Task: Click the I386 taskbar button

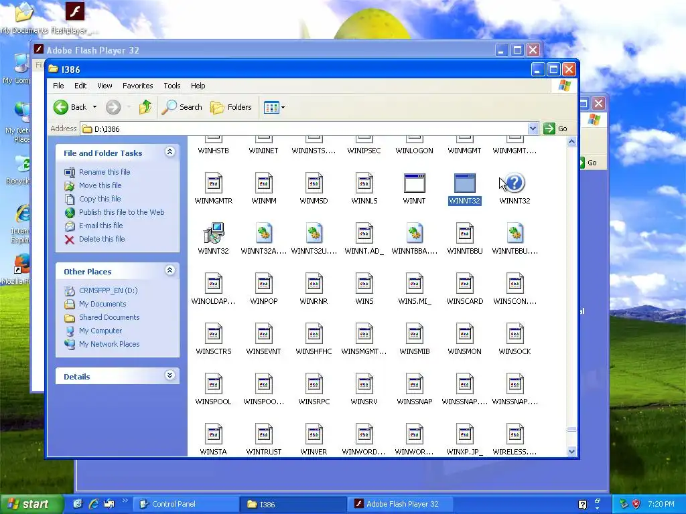Action: click(293, 504)
